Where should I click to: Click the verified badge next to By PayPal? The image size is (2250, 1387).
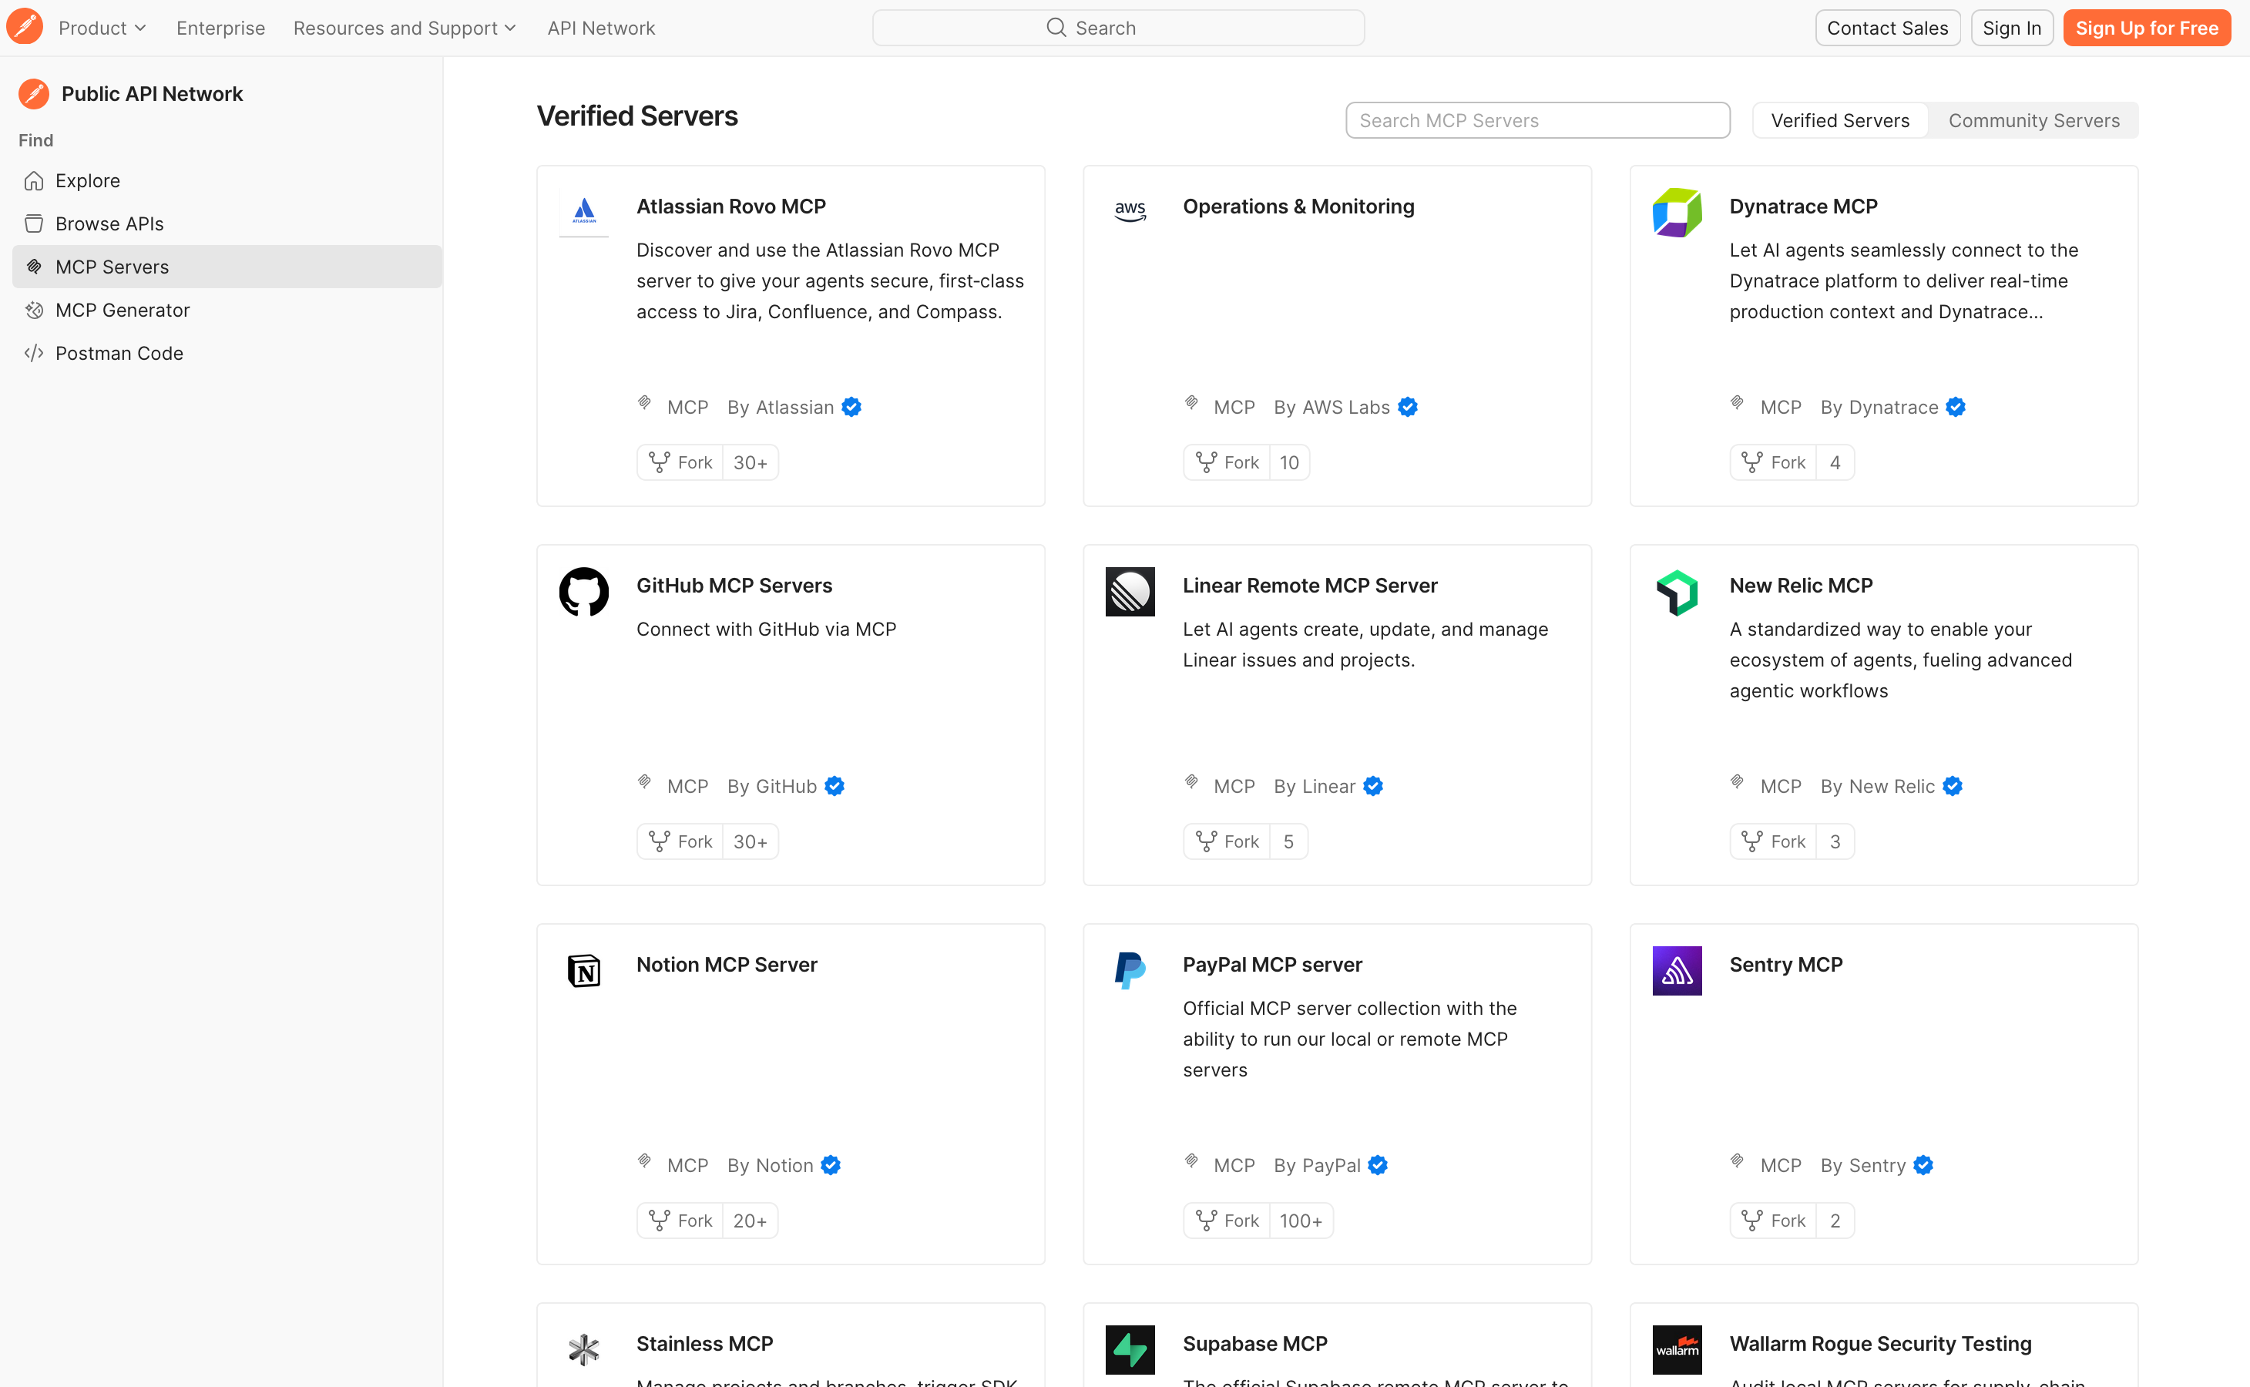[x=1378, y=1165]
